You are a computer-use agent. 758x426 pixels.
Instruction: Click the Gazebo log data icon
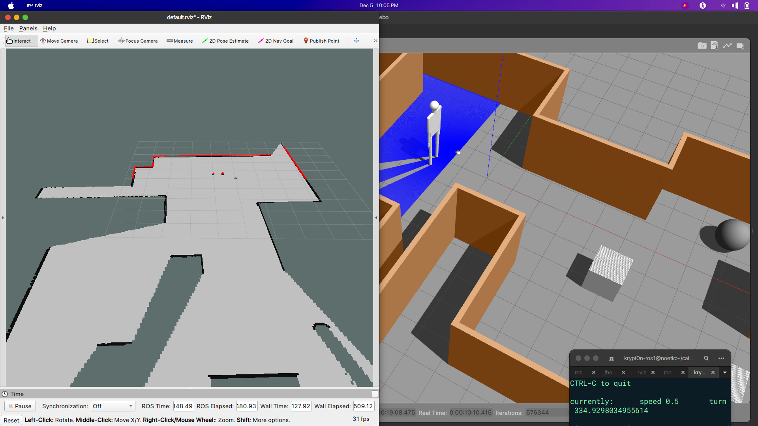714,46
